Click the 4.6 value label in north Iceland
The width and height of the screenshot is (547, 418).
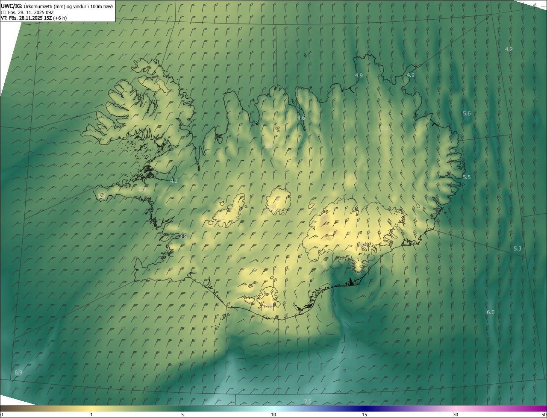click(301, 118)
